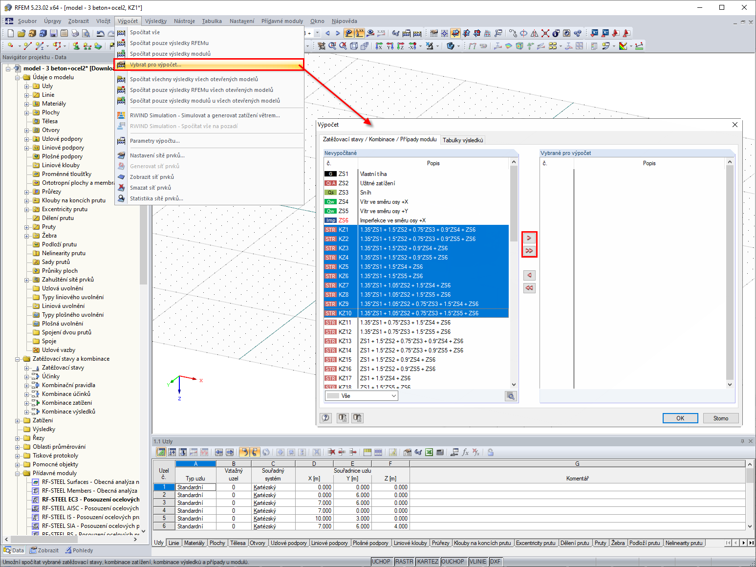
Task: Click the lock icon in table toolbar
Action: click(490, 452)
